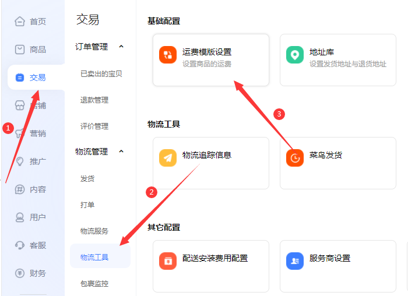This screenshot has width=408, height=296.
Task: Click the orange 运费模版设置 icon
Action: (168, 56)
